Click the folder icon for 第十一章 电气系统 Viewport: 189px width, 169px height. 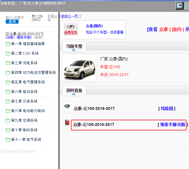tap(8, 140)
